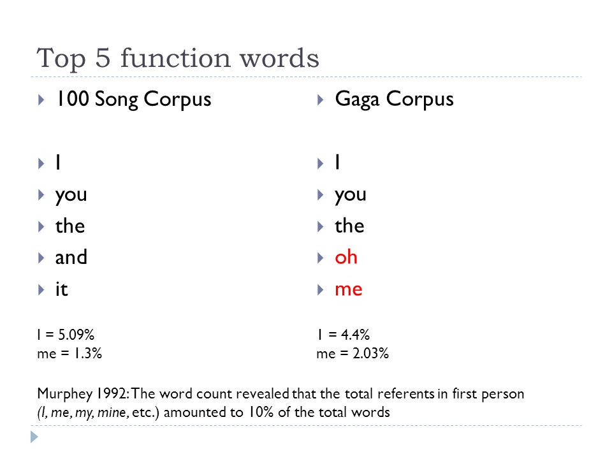Click the bullet arrow next to 'and'
612x459 pixels.
coord(41,258)
